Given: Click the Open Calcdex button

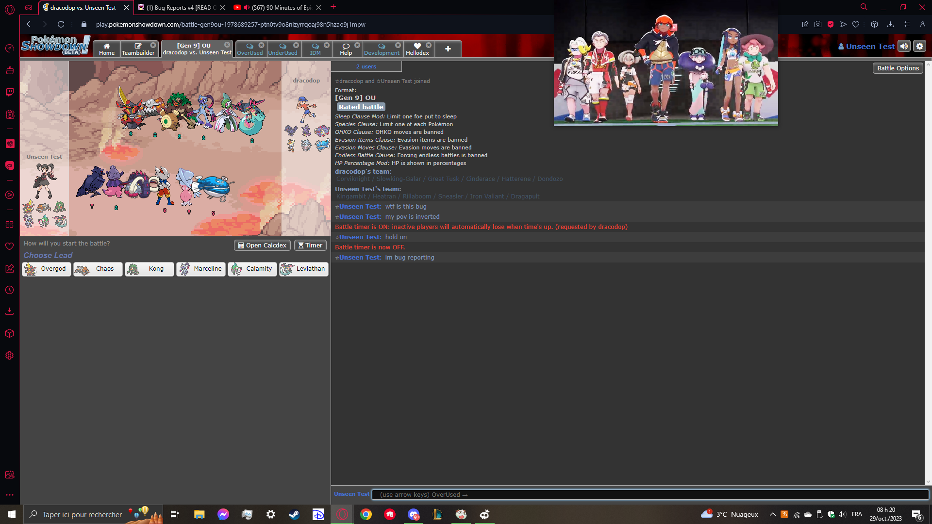Looking at the screenshot, I should 262,246.
